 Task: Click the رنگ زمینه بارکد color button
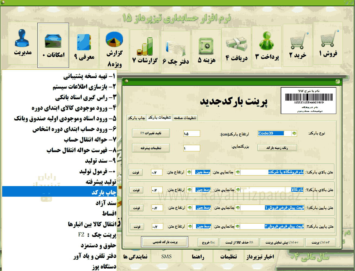(x=277, y=148)
